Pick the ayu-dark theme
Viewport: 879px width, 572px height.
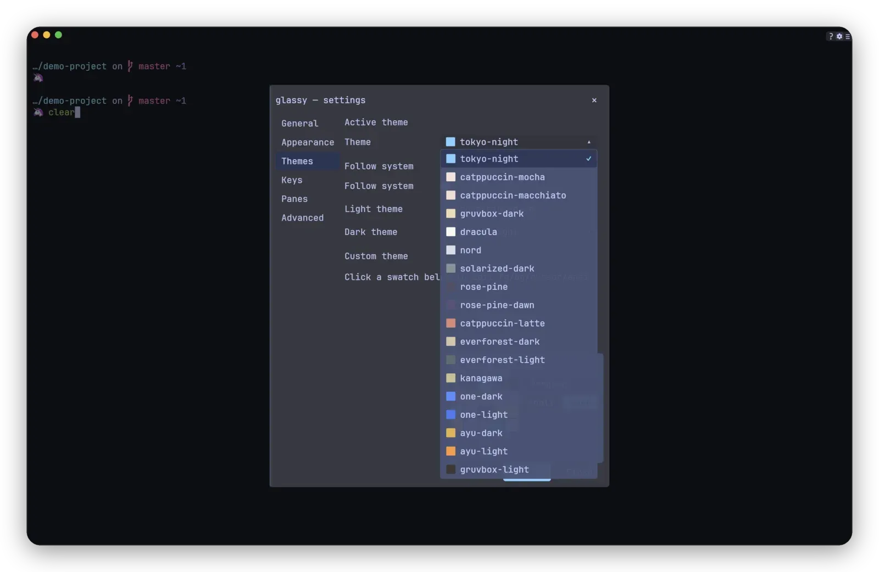[x=519, y=433]
